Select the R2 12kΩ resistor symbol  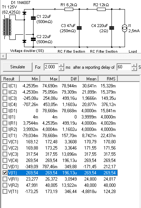[101, 9]
